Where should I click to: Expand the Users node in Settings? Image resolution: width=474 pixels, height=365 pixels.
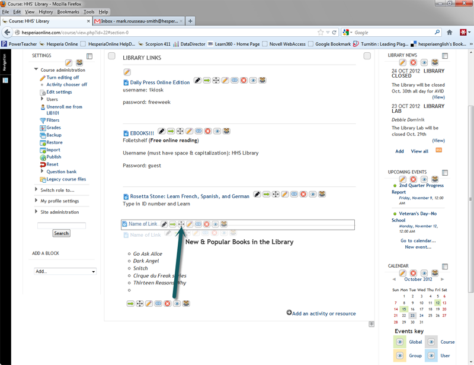(42, 99)
